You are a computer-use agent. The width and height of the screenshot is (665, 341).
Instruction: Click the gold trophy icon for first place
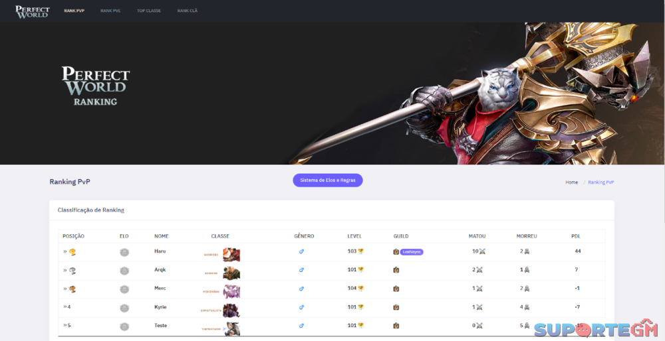[x=72, y=252]
